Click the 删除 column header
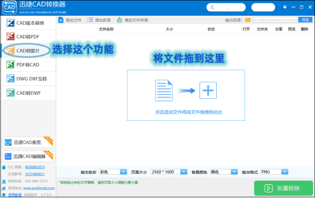The width and height of the screenshot is (315, 198). coord(305,29)
